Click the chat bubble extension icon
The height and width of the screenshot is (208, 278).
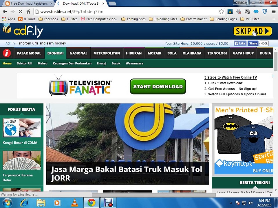click(256, 12)
